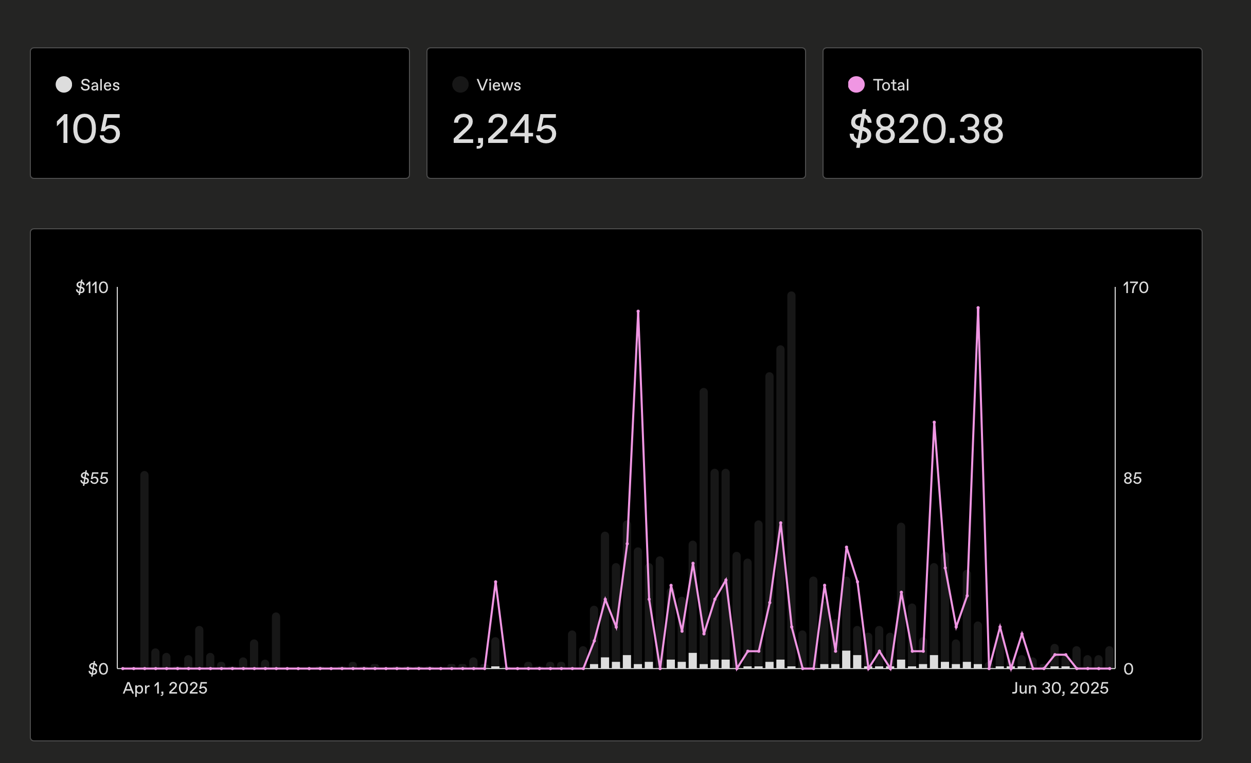Image resolution: width=1251 pixels, height=763 pixels.
Task: Click the Jun 30, 2025 end date label
Action: pos(1060,688)
